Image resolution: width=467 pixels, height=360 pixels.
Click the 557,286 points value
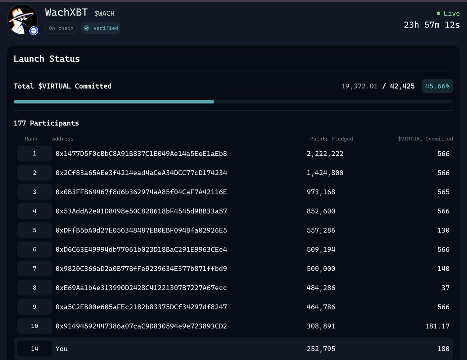(321, 230)
